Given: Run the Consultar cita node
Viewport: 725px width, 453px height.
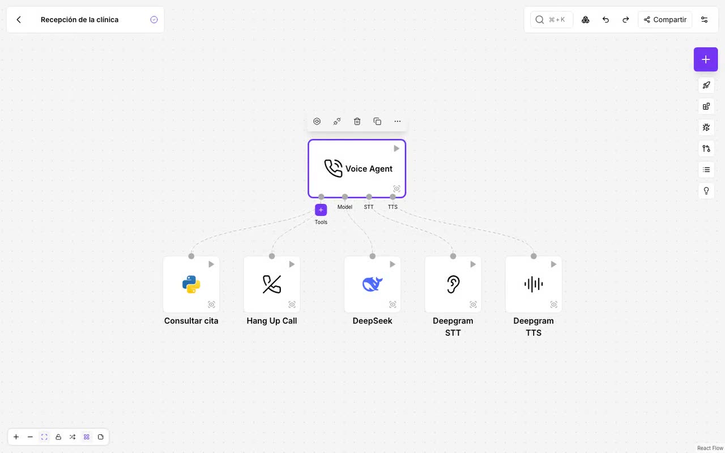Looking at the screenshot, I should (211, 264).
